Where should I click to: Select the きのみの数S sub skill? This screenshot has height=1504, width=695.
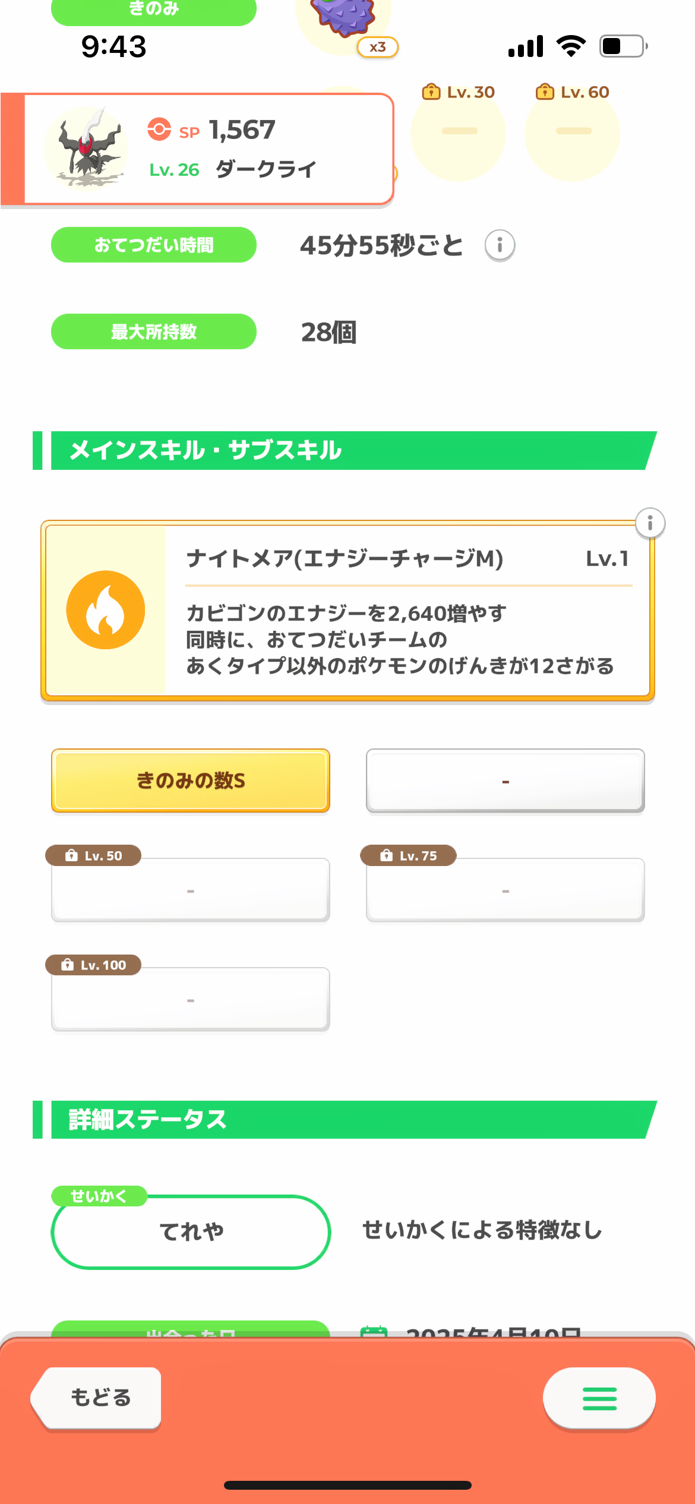point(191,780)
